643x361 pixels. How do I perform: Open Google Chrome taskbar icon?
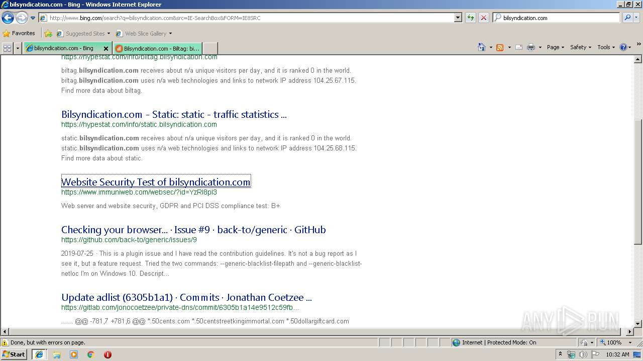[91, 354]
